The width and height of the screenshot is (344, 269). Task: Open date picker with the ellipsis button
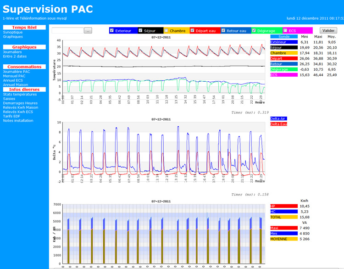click(88, 30)
